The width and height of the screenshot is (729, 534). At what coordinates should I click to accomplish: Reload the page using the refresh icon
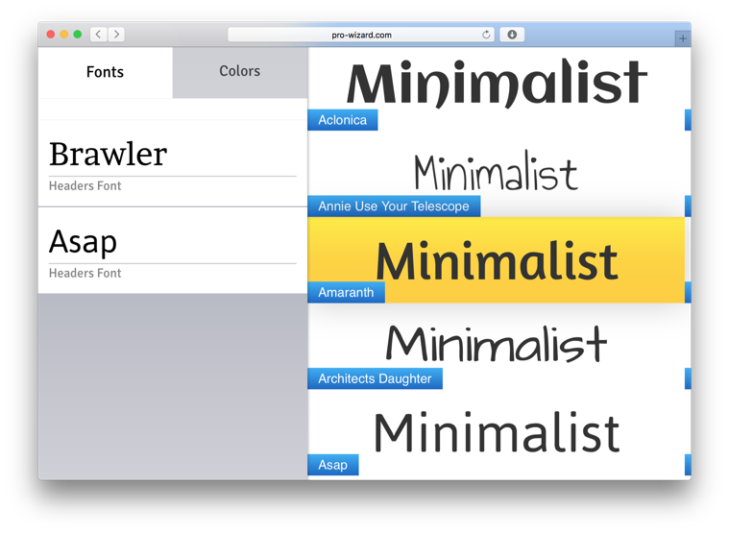(x=486, y=35)
